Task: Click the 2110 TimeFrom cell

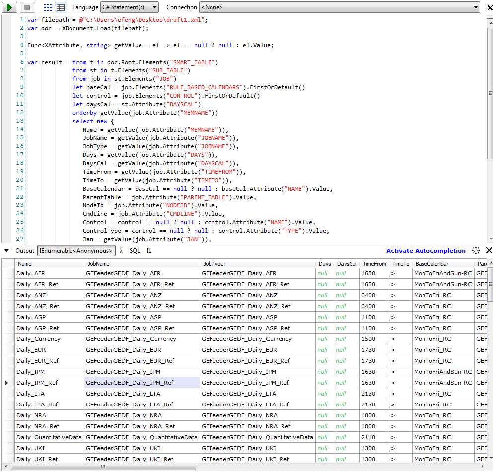Action: click(x=374, y=437)
